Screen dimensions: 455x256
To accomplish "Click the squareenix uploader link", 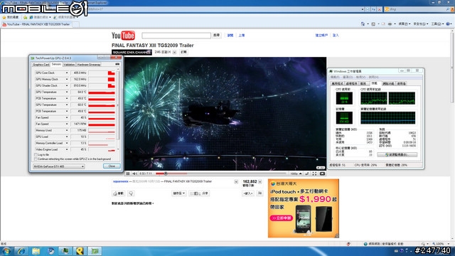I will (x=121, y=181).
